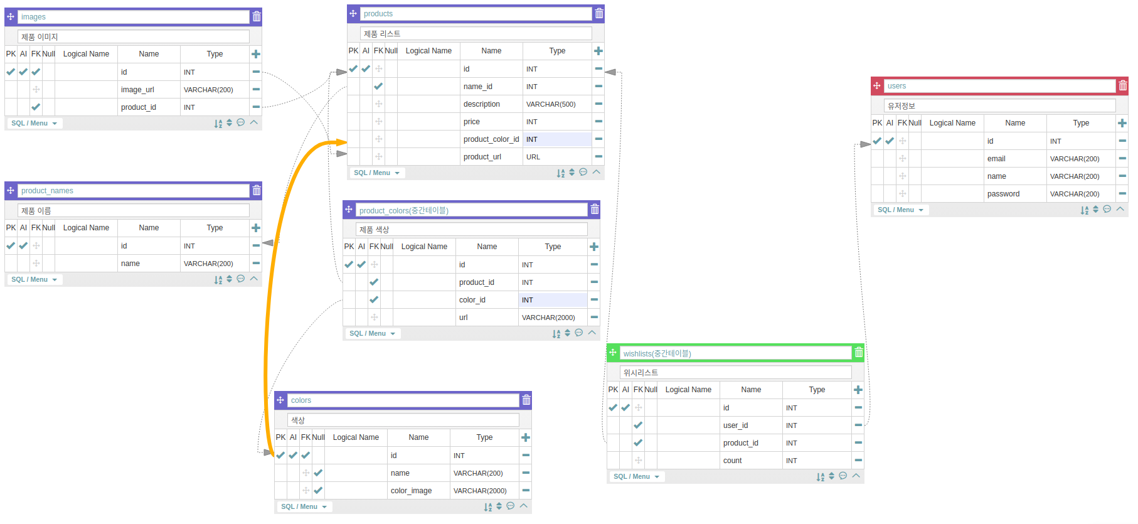Open SQL / Menu dropdown in users table

[900, 210]
